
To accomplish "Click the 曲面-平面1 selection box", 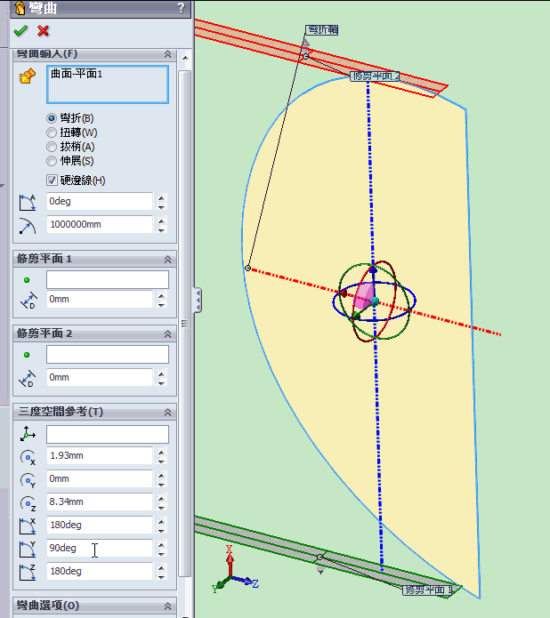I will pyautogui.click(x=108, y=84).
